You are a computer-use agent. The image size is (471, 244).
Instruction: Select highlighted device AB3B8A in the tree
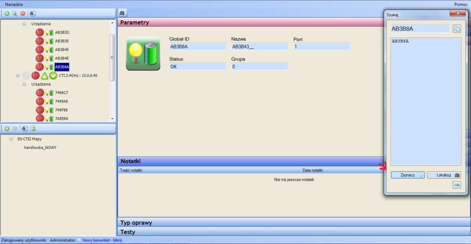62,67
